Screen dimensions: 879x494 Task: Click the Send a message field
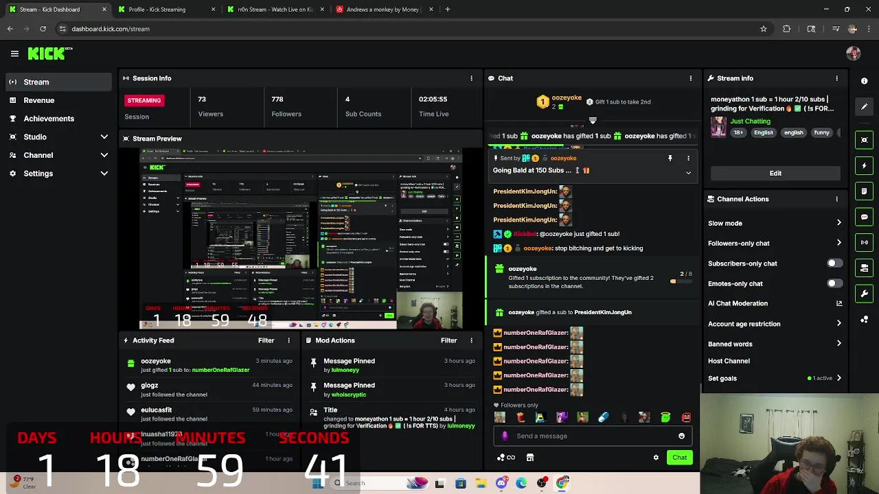pos(592,436)
